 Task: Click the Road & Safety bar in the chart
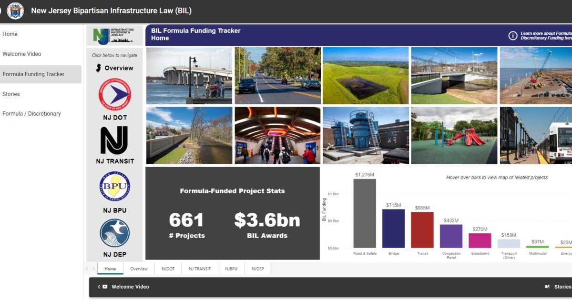click(365, 214)
